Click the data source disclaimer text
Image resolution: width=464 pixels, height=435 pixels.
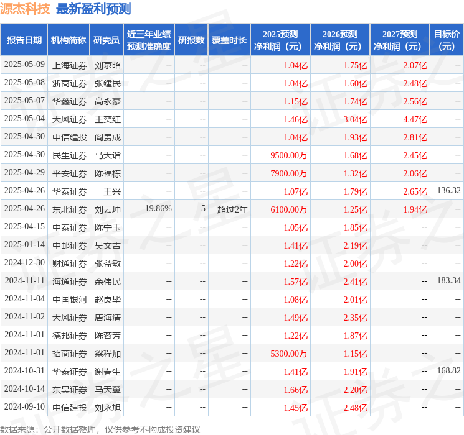[100, 429]
